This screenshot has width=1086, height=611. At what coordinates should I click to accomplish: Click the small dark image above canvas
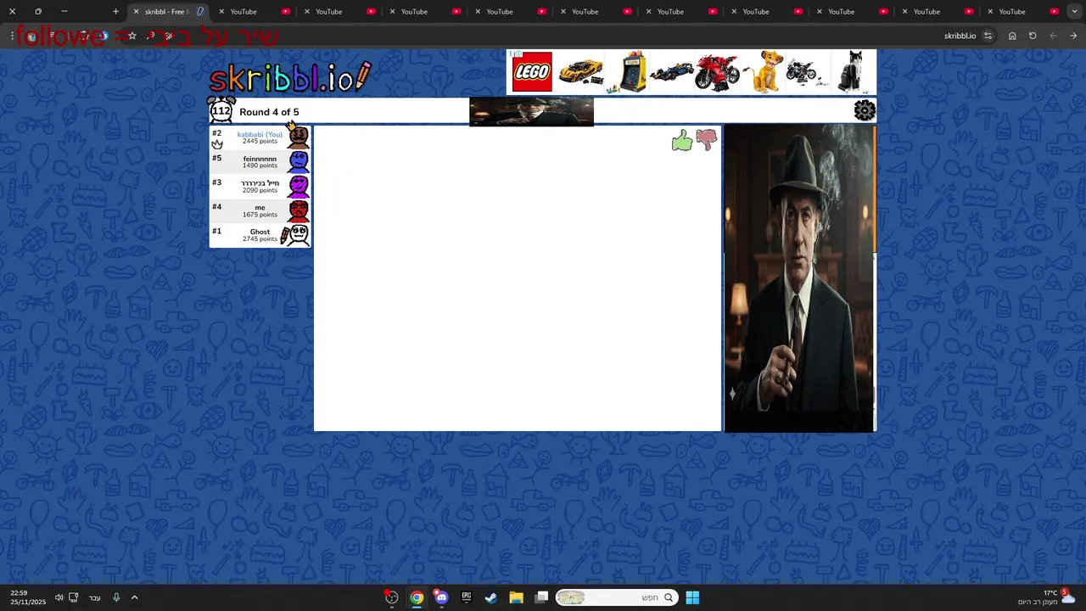point(531,111)
